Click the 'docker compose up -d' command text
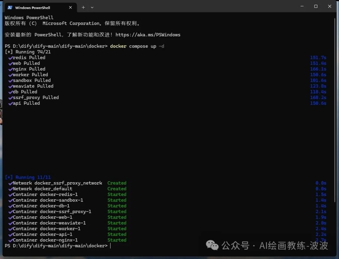 [137, 46]
